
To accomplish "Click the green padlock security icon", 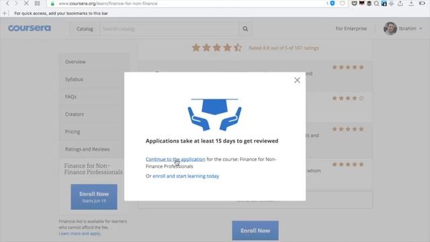I will click(52, 3).
